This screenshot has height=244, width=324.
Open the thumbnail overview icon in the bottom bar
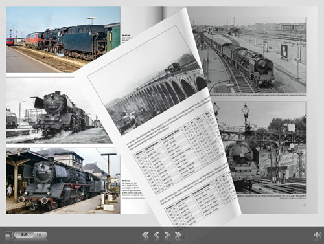tap(8, 235)
